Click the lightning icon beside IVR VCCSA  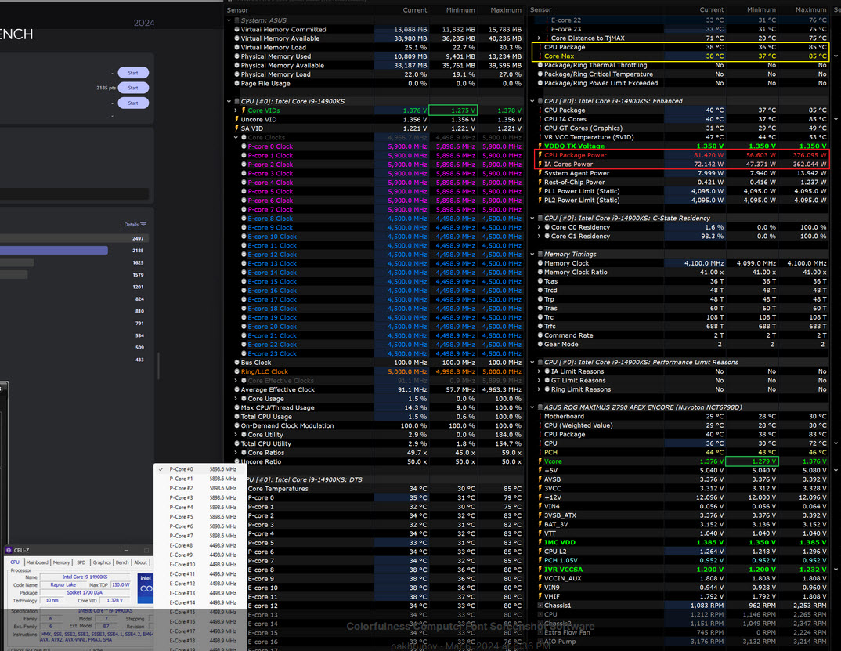click(x=540, y=570)
